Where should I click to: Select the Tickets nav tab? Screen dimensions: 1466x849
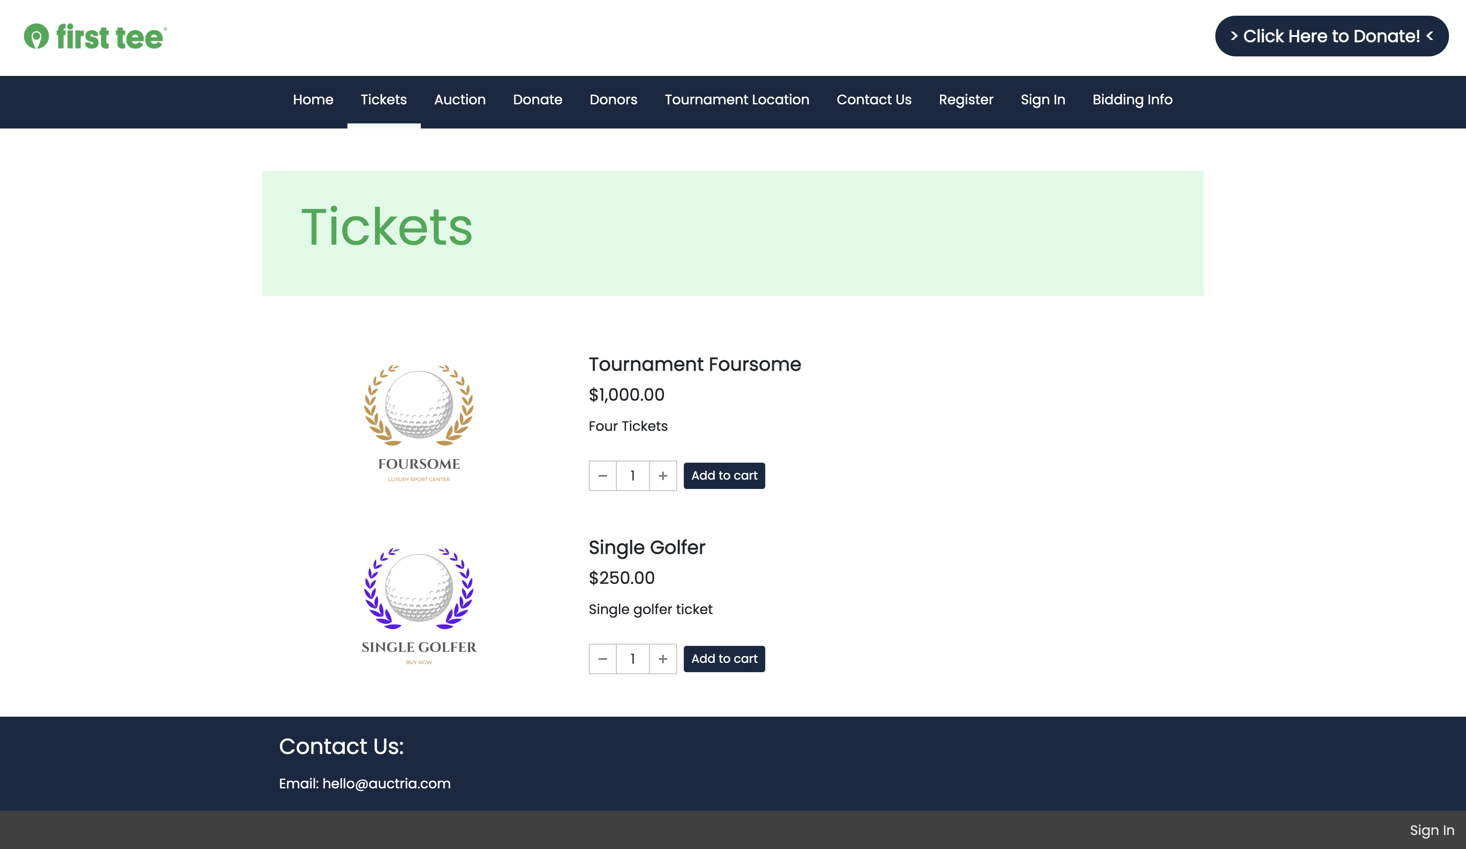(x=383, y=99)
